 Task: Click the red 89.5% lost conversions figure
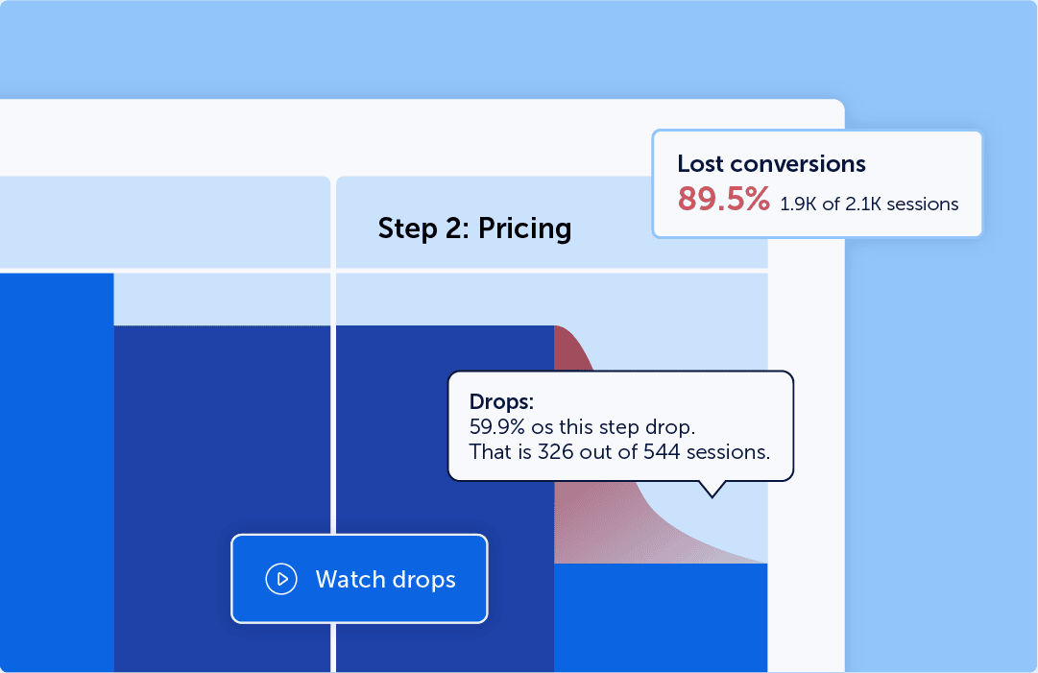coord(724,199)
